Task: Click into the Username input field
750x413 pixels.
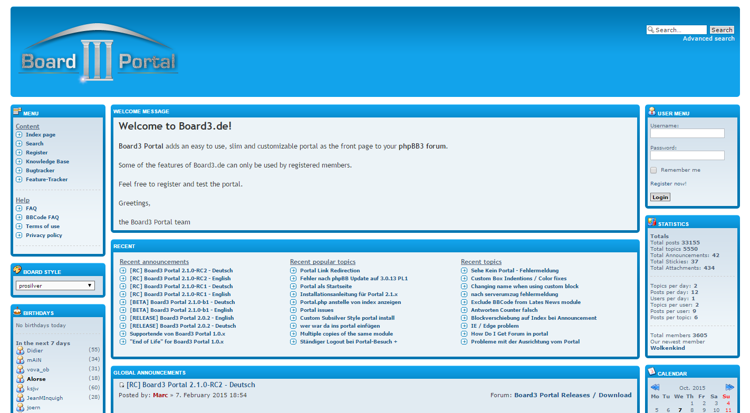Action: click(687, 134)
